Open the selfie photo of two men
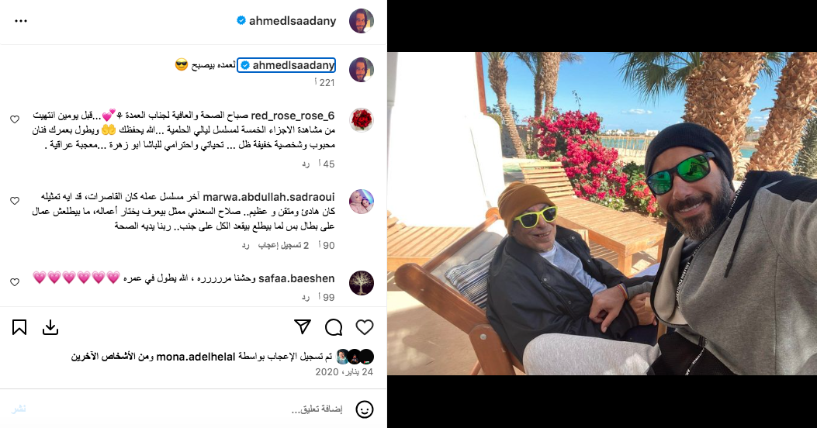Screen dimensions: 817x428 pyautogui.click(x=602, y=213)
